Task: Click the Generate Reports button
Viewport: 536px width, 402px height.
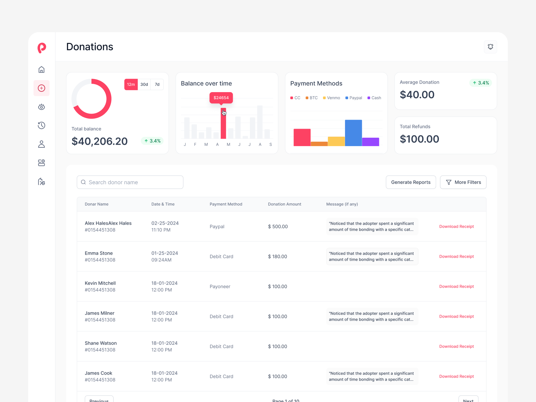Action: tap(411, 182)
